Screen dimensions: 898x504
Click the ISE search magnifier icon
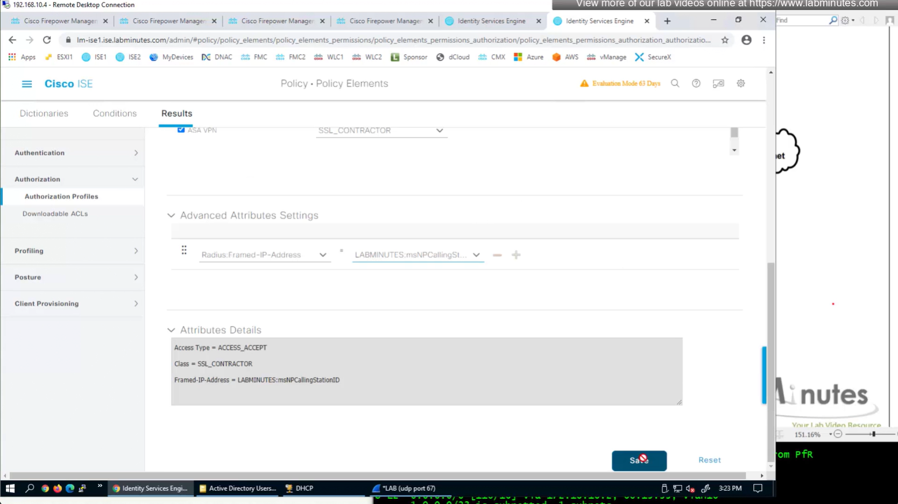tap(675, 83)
